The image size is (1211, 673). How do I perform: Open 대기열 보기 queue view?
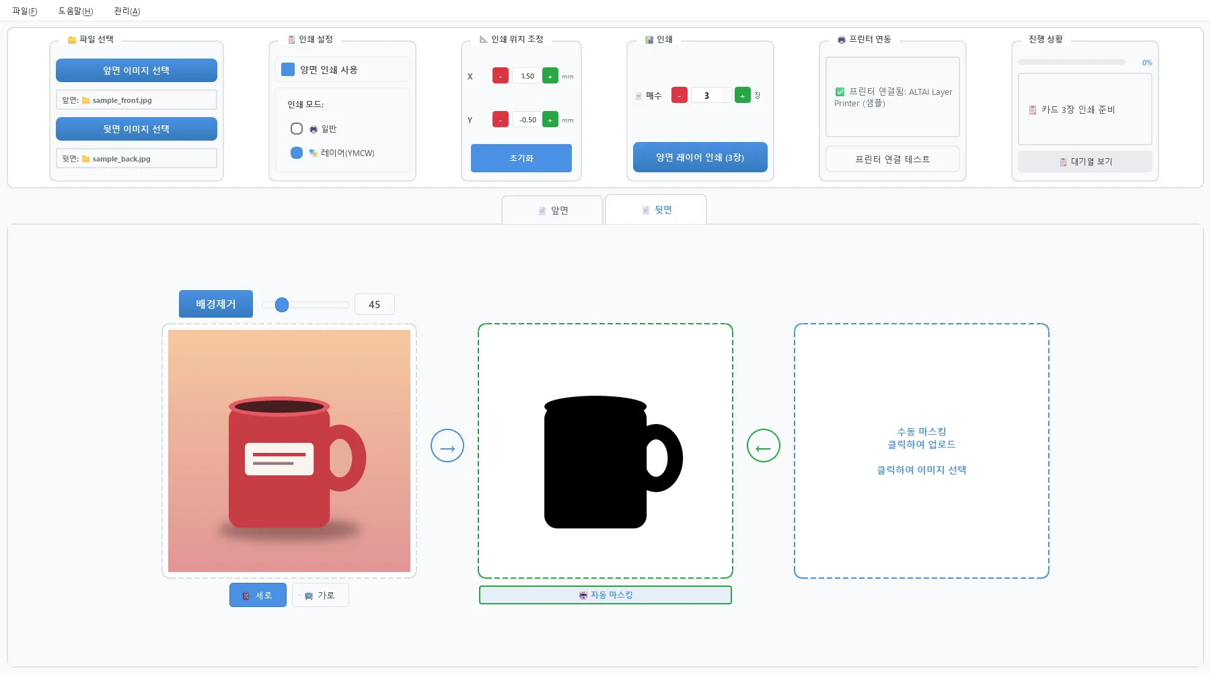point(1085,162)
